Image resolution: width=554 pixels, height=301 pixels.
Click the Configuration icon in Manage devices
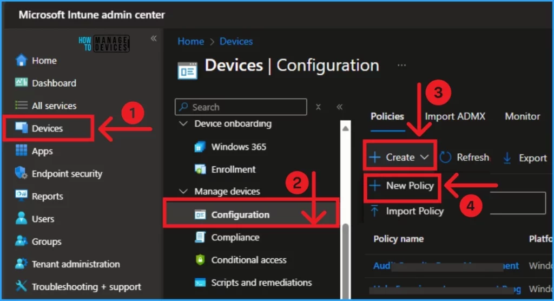tap(200, 214)
